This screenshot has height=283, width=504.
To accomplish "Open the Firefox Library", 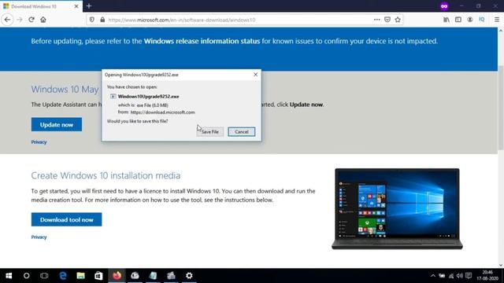I will tap(447, 20).
